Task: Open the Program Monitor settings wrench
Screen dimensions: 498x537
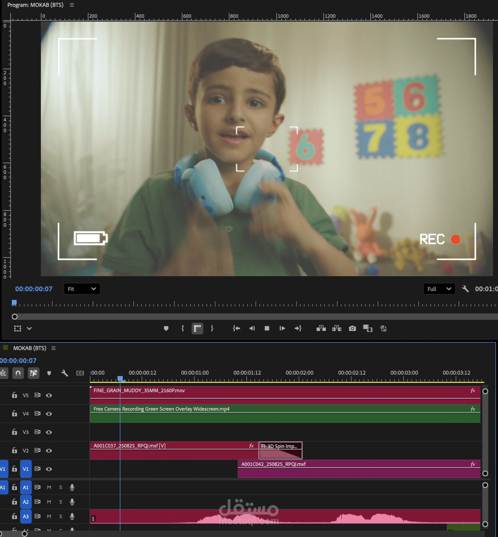Action: [x=465, y=289]
